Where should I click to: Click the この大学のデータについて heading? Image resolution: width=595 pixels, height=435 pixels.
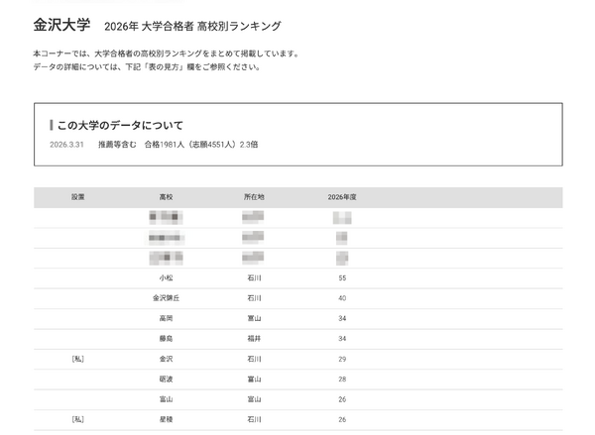[x=120, y=125]
